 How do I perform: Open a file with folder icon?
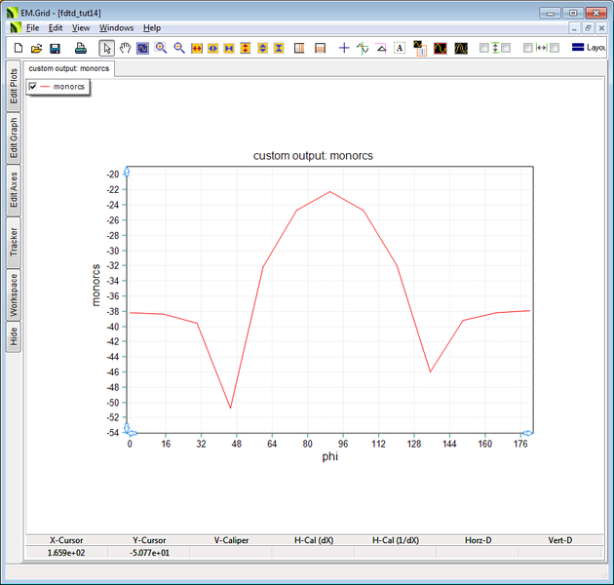click(x=36, y=48)
